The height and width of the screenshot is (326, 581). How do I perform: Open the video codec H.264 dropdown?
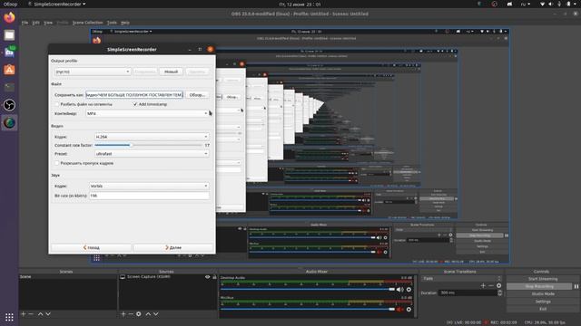point(152,137)
